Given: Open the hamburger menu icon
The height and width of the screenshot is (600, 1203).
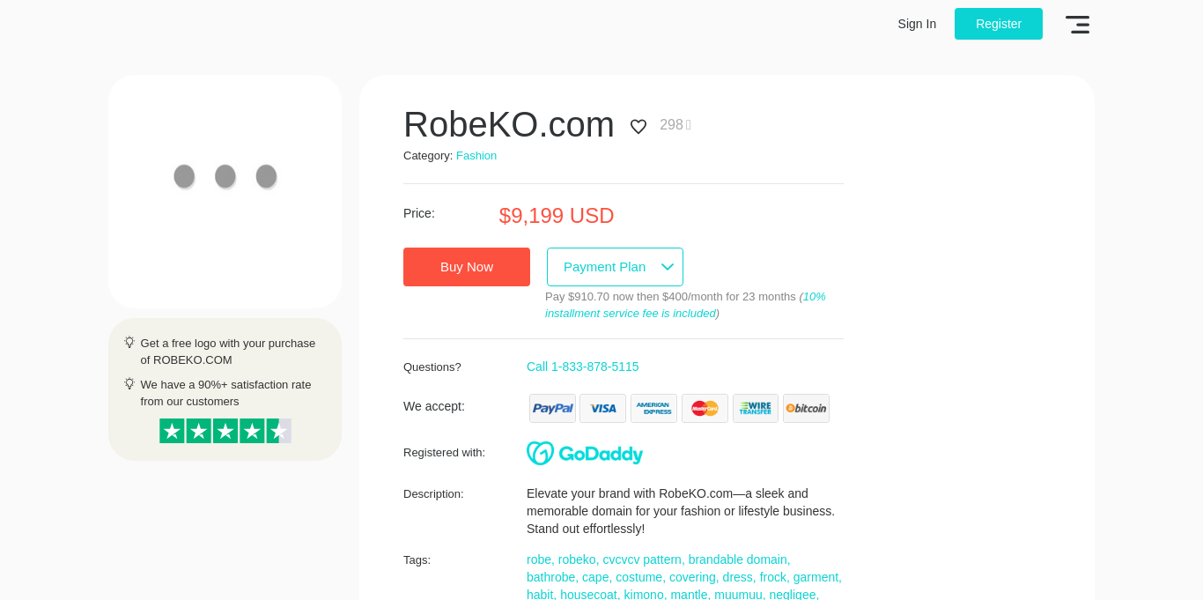Looking at the screenshot, I should tap(1077, 25).
